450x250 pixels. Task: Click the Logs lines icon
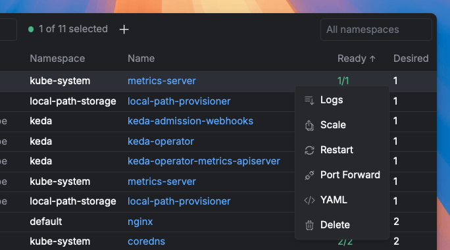(x=309, y=100)
